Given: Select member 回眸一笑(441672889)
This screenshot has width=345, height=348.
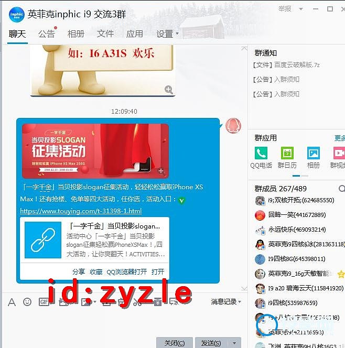Looking at the screenshot, I should point(299,215).
